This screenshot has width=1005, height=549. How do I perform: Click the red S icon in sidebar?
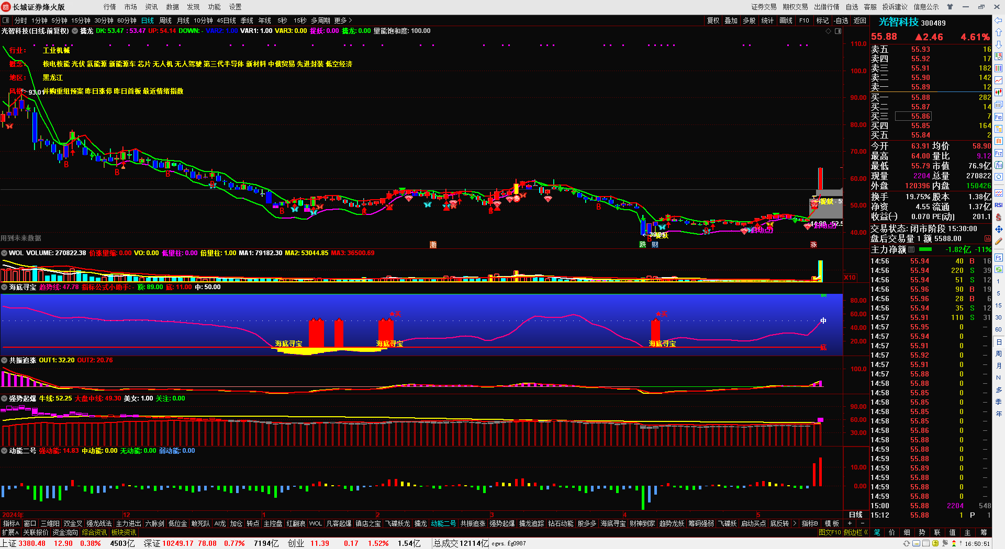coord(999,217)
